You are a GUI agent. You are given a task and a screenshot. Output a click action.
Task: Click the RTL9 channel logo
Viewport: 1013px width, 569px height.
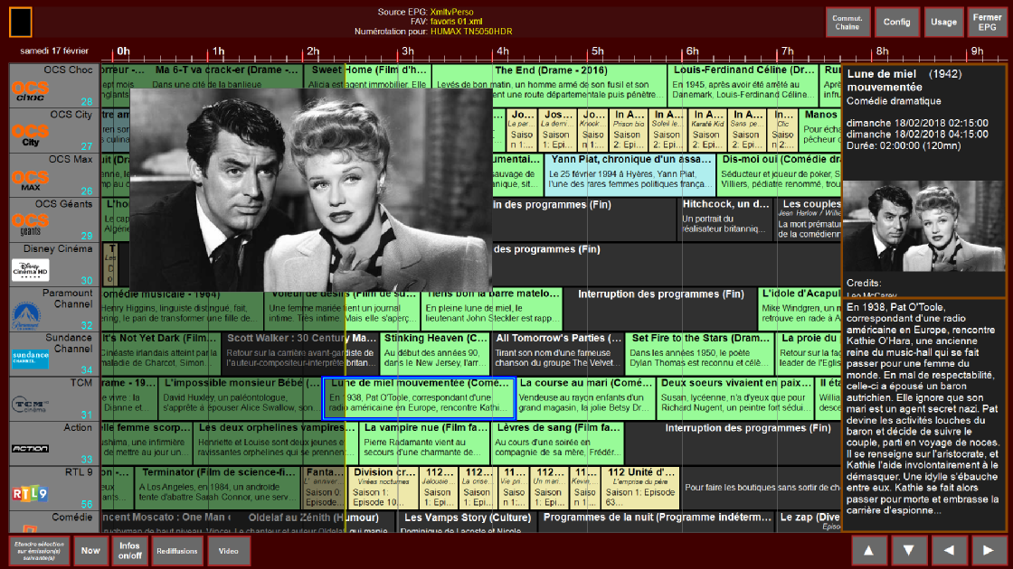30,493
